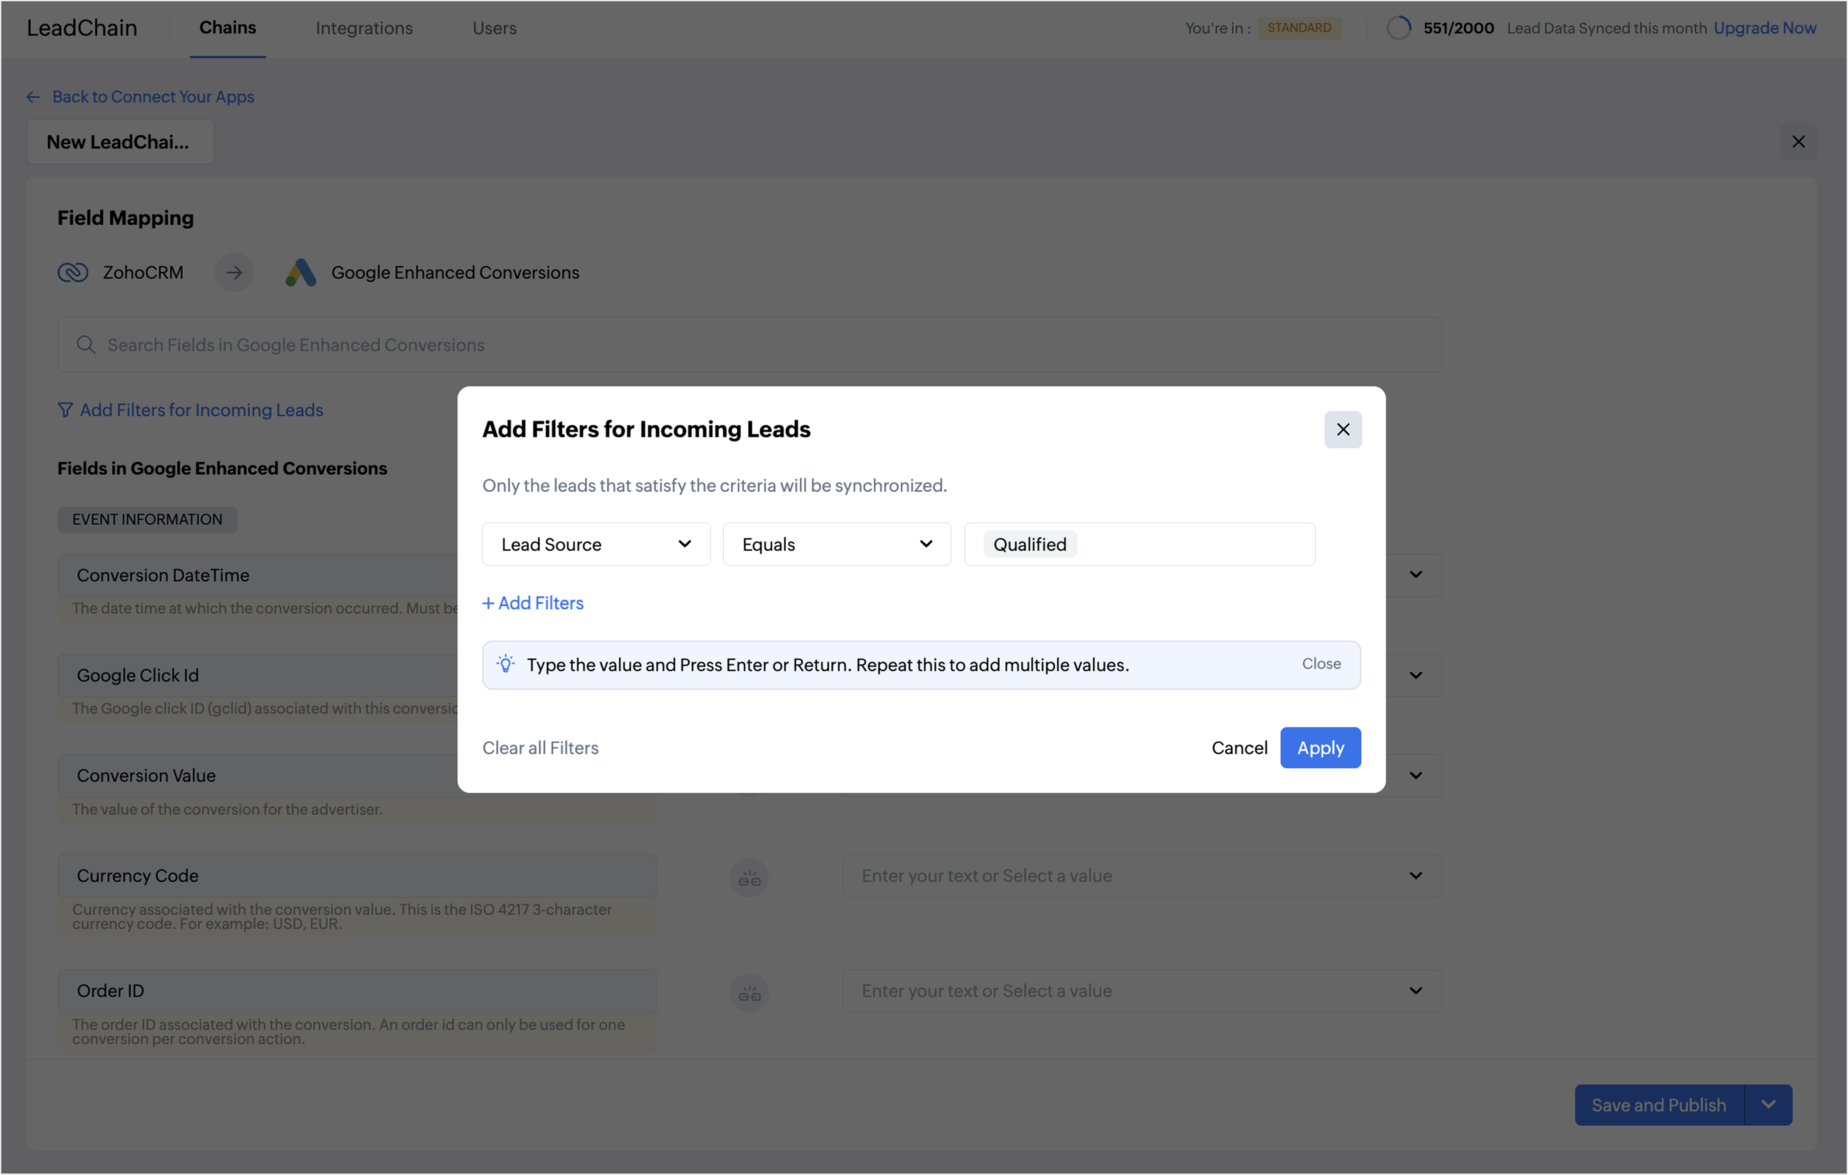Image resolution: width=1848 pixels, height=1175 pixels.
Task: Click the arrow icon between ZohoCRM and Google
Action: click(234, 272)
